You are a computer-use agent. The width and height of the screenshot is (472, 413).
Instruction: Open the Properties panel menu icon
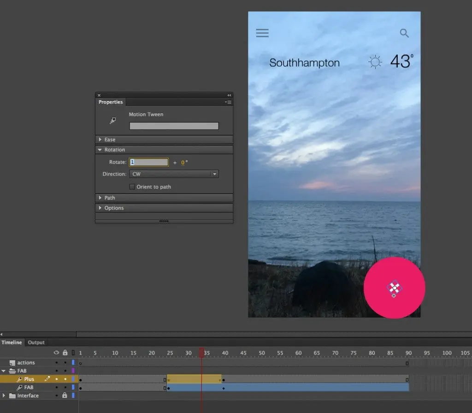pos(229,102)
